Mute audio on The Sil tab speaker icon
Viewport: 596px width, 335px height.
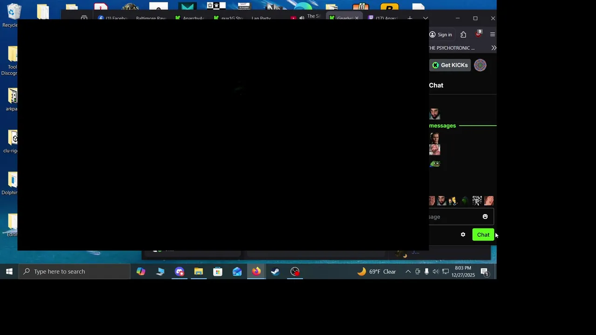(x=302, y=18)
